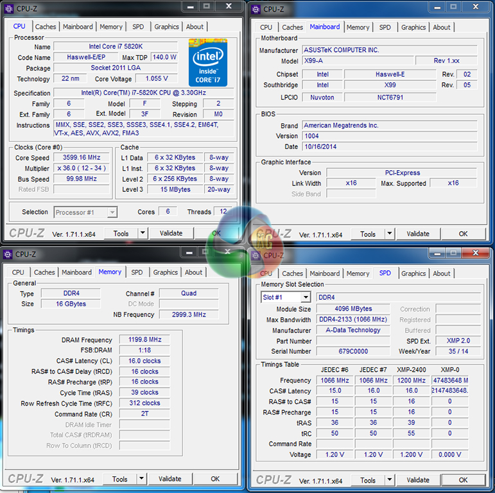Click the CPU-Z title bar icon in the Memory window
The height and width of the screenshot is (493, 495).
click(x=8, y=254)
